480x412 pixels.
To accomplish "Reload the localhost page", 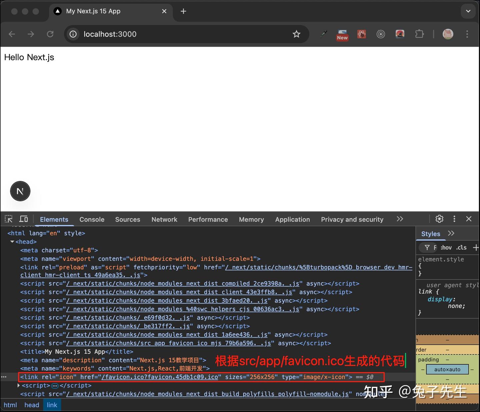I will point(50,34).
